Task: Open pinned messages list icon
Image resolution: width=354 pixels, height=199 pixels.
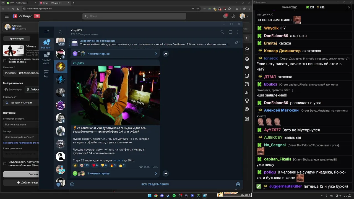Action: pyautogui.click(x=238, y=43)
